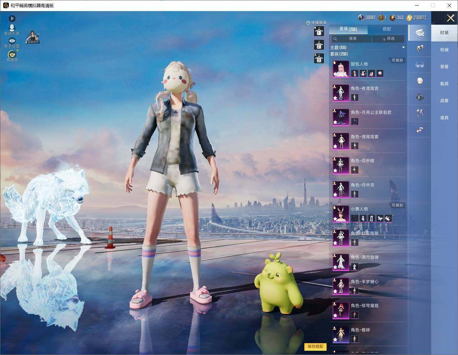Image resolution: width=458 pixels, height=355 pixels.
Task: Open the 语音助手 voice assistant
Action: click(x=33, y=37)
